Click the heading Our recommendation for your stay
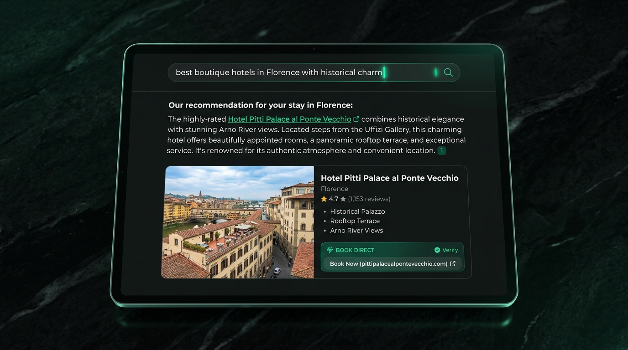This screenshot has width=628, height=350. pyautogui.click(x=261, y=105)
